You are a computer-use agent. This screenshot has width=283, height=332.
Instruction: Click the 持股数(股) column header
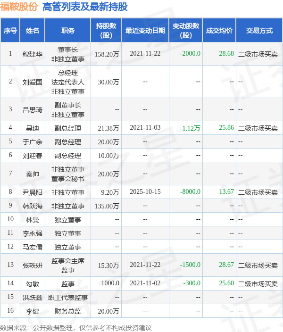click(x=106, y=31)
